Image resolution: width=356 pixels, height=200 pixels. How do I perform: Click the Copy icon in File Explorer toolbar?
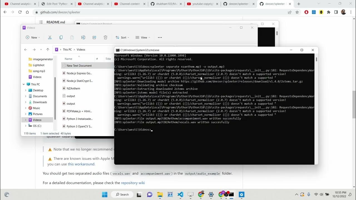[x=61, y=37]
